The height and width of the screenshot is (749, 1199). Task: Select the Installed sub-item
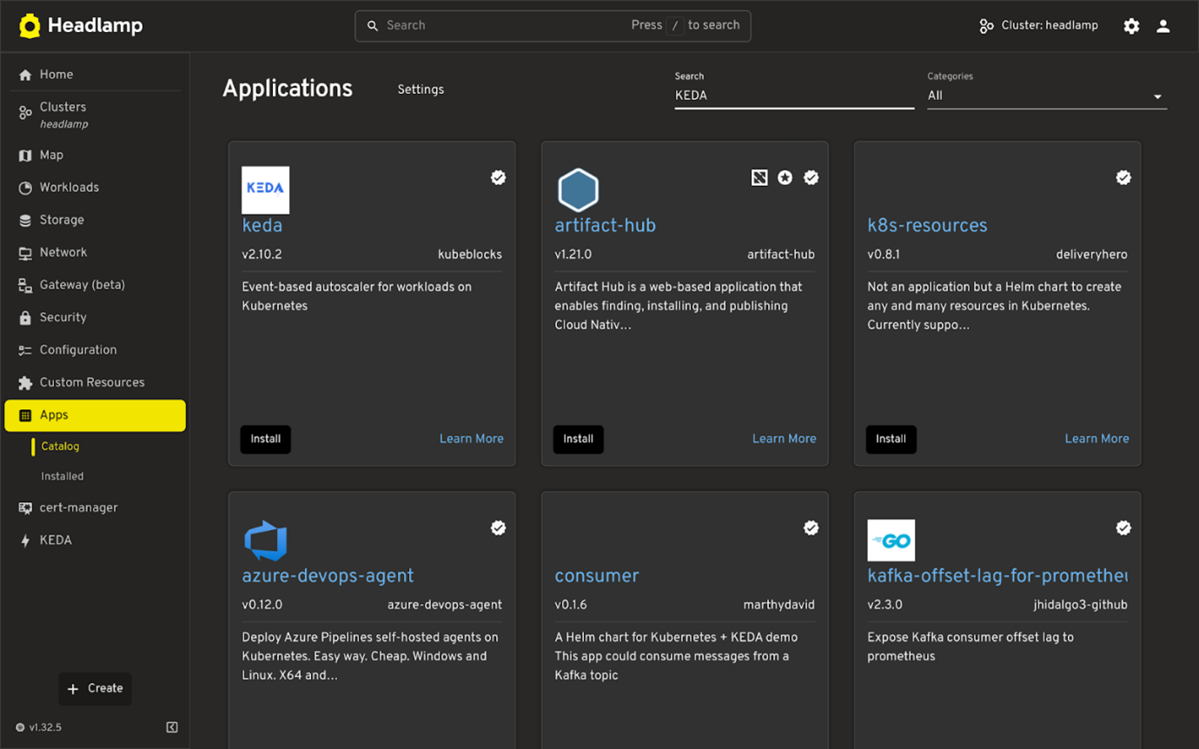click(63, 476)
